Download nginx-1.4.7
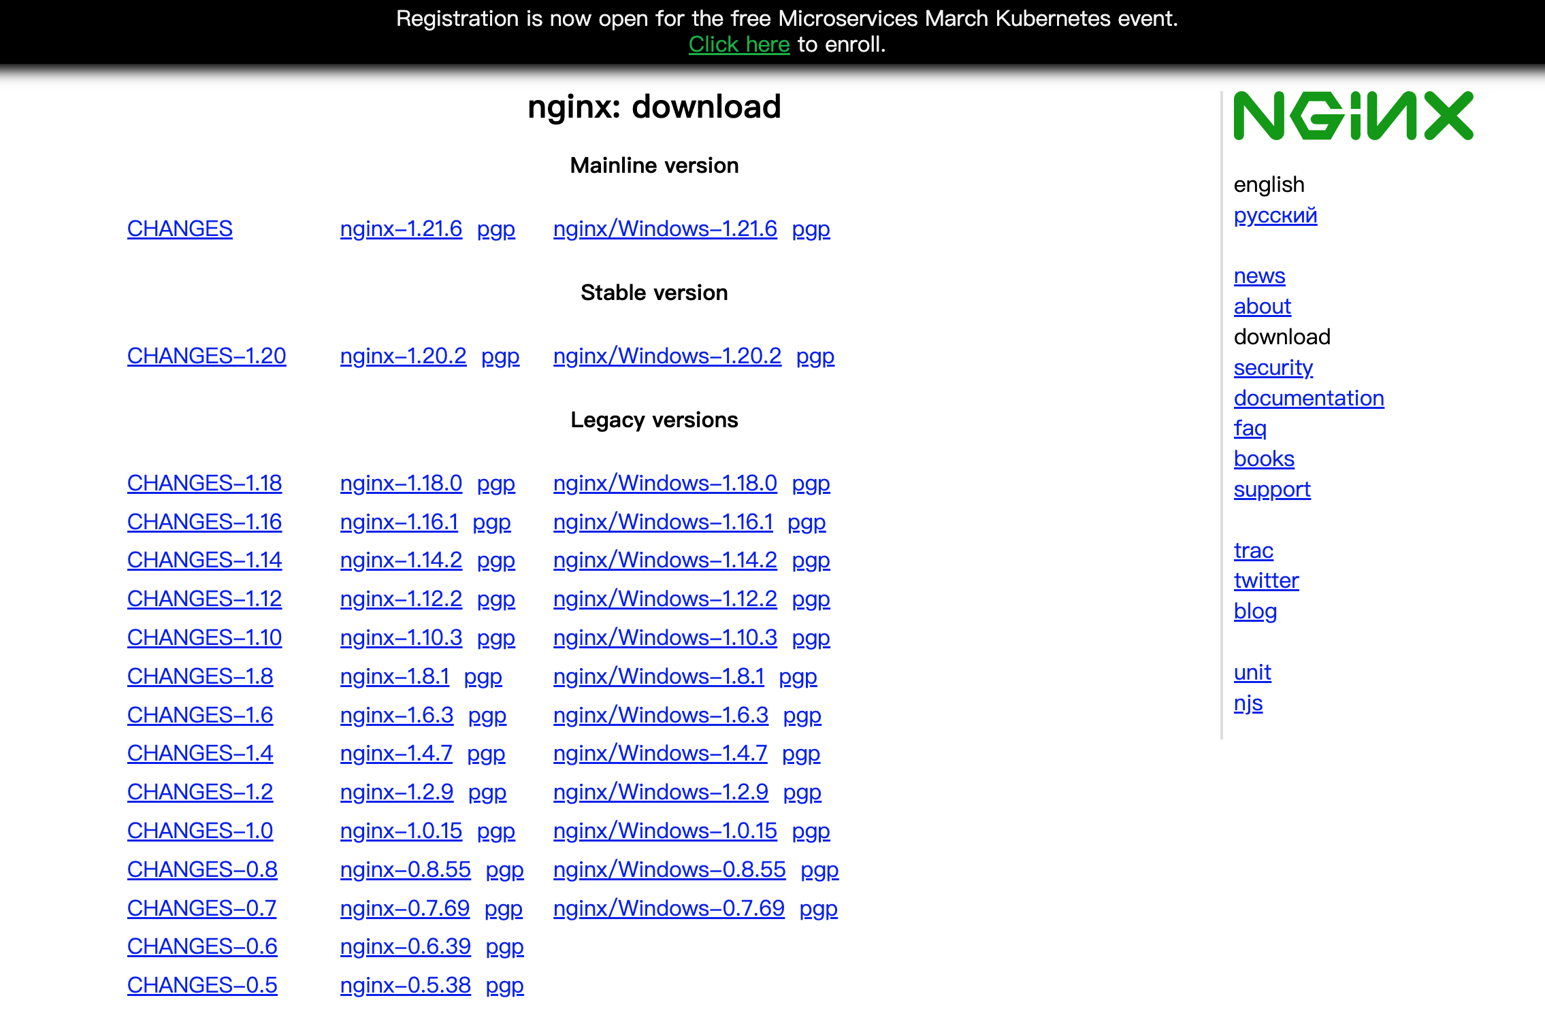The height and width of the screenshot is (1030, 1545). coord(396,753)
